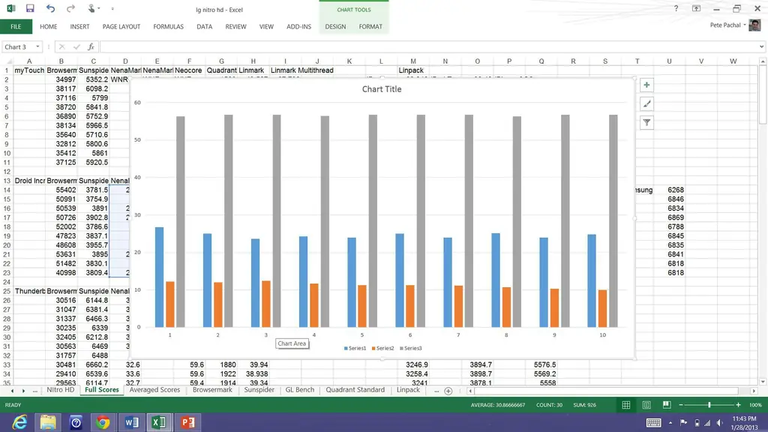Open volume control in system tray
The image size is (768, 432).
click(x=719, y=423)
